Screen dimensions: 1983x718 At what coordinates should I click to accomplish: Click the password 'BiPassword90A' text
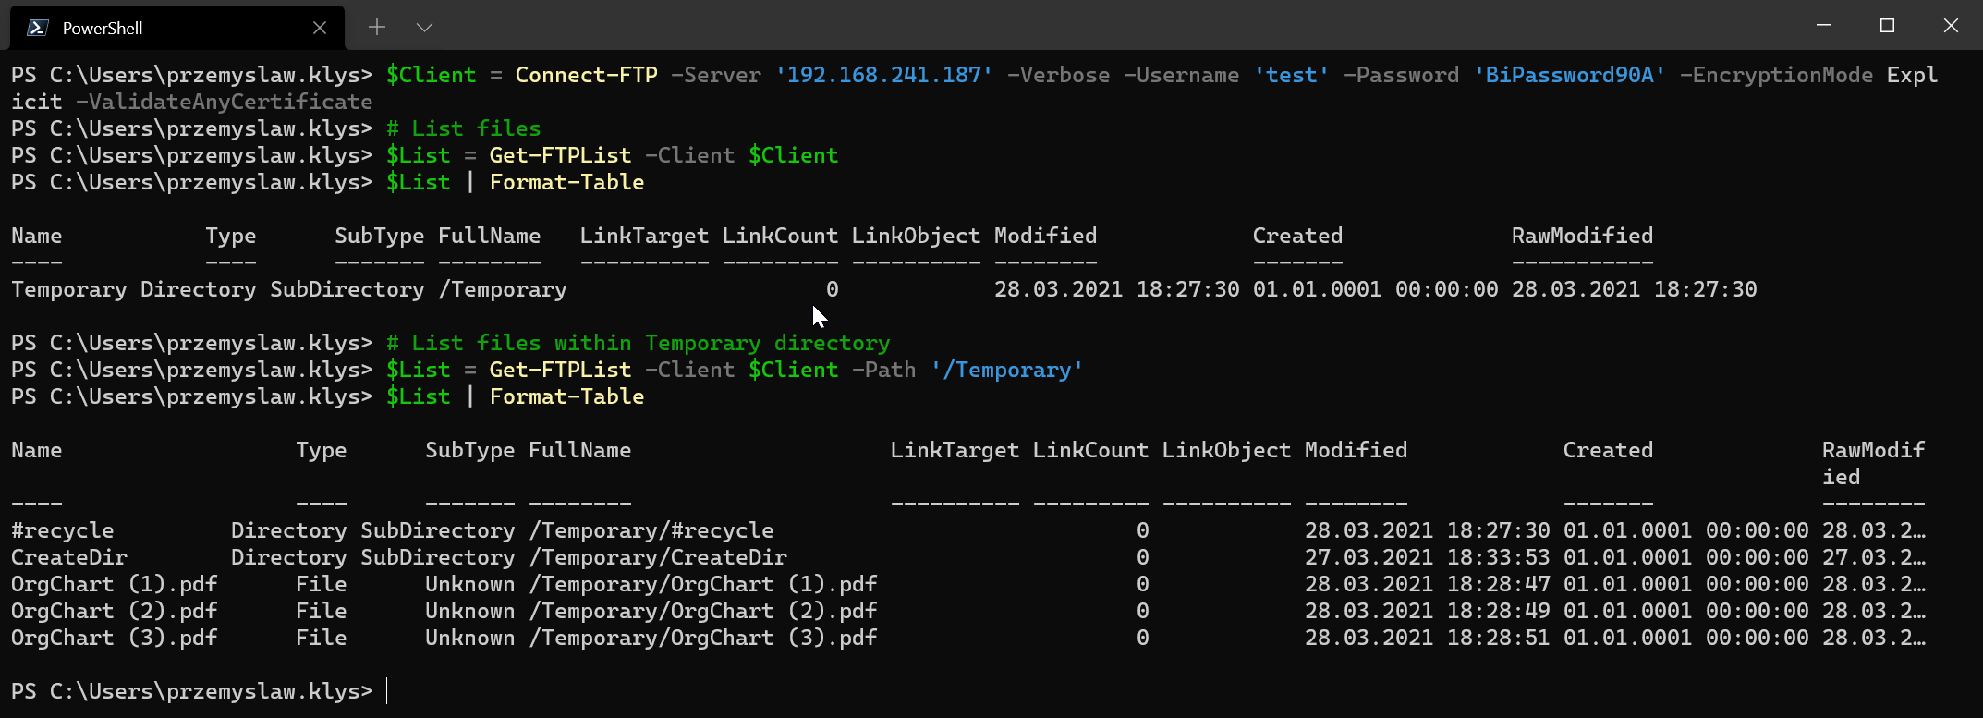click(x=1569, y=75)
